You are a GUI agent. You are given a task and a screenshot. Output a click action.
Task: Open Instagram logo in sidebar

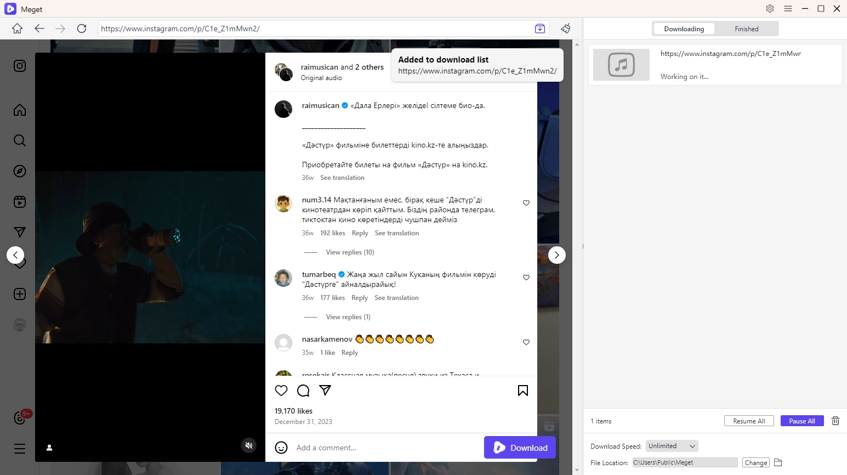(20, 66)
